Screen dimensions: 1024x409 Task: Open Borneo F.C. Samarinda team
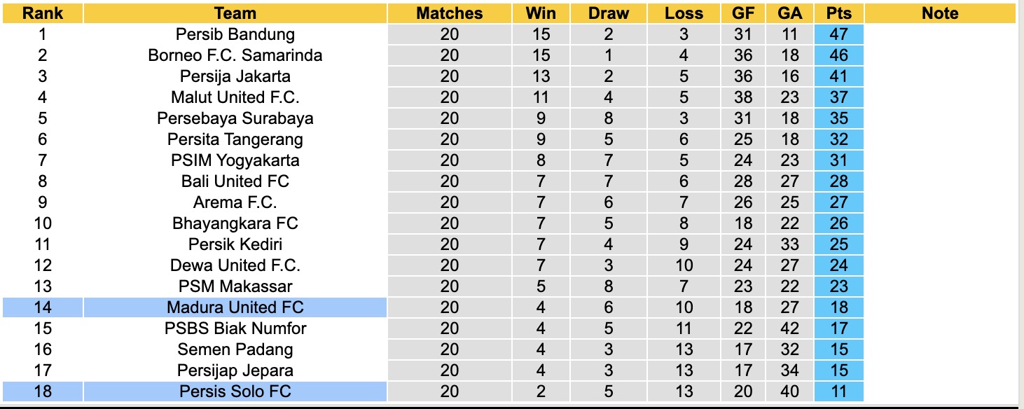(x=235, y=55)
